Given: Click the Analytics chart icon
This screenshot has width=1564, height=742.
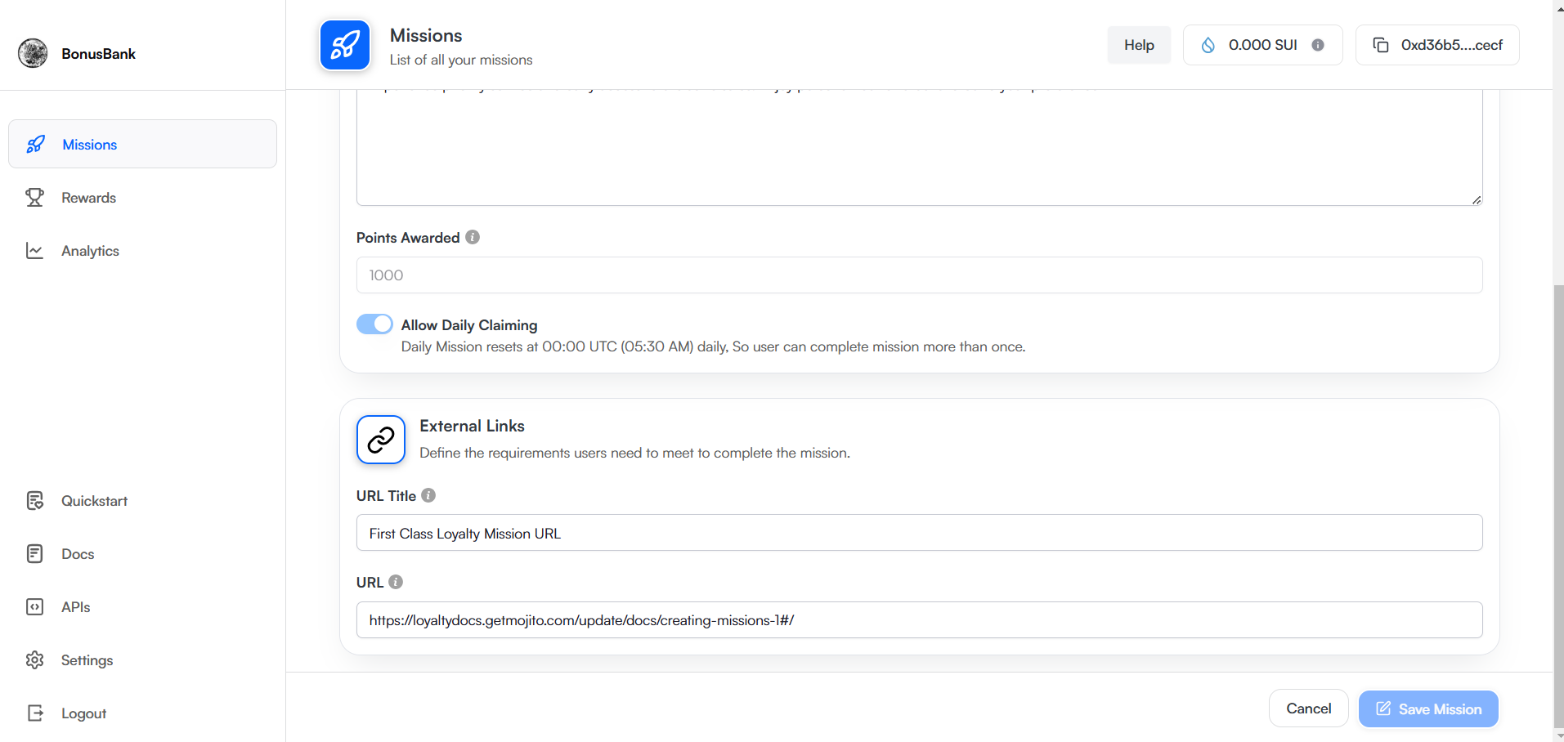Looking at the screenshot, I should pos(34,251).
